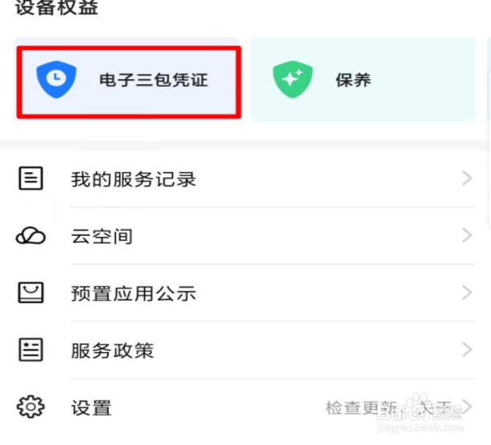This screenshot has width=491, height=445.
Task: Click the cloud space icon
Action: (30, 235)
